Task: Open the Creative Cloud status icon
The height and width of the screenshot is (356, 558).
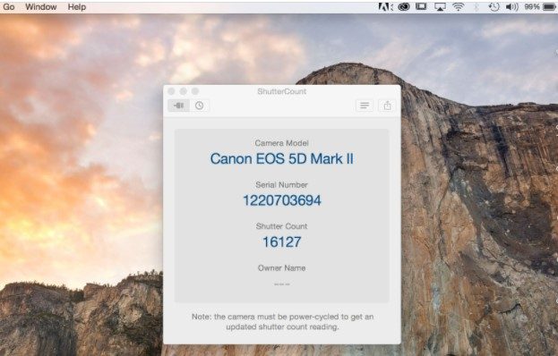Action: click(x=404, y=7)
